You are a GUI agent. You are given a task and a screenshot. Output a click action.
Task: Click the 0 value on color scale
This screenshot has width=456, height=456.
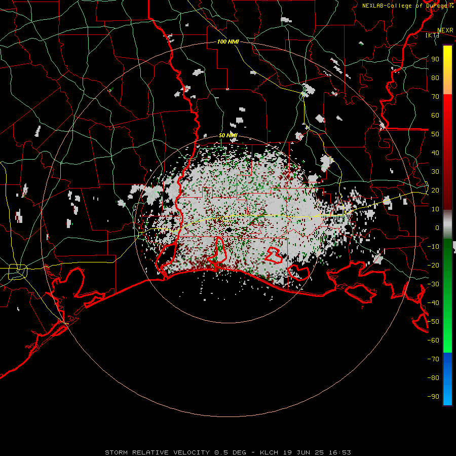coord(437,227)
